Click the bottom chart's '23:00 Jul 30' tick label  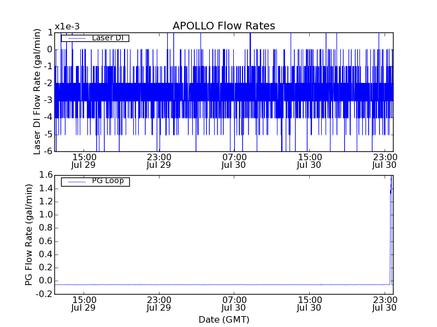point(385,304)
